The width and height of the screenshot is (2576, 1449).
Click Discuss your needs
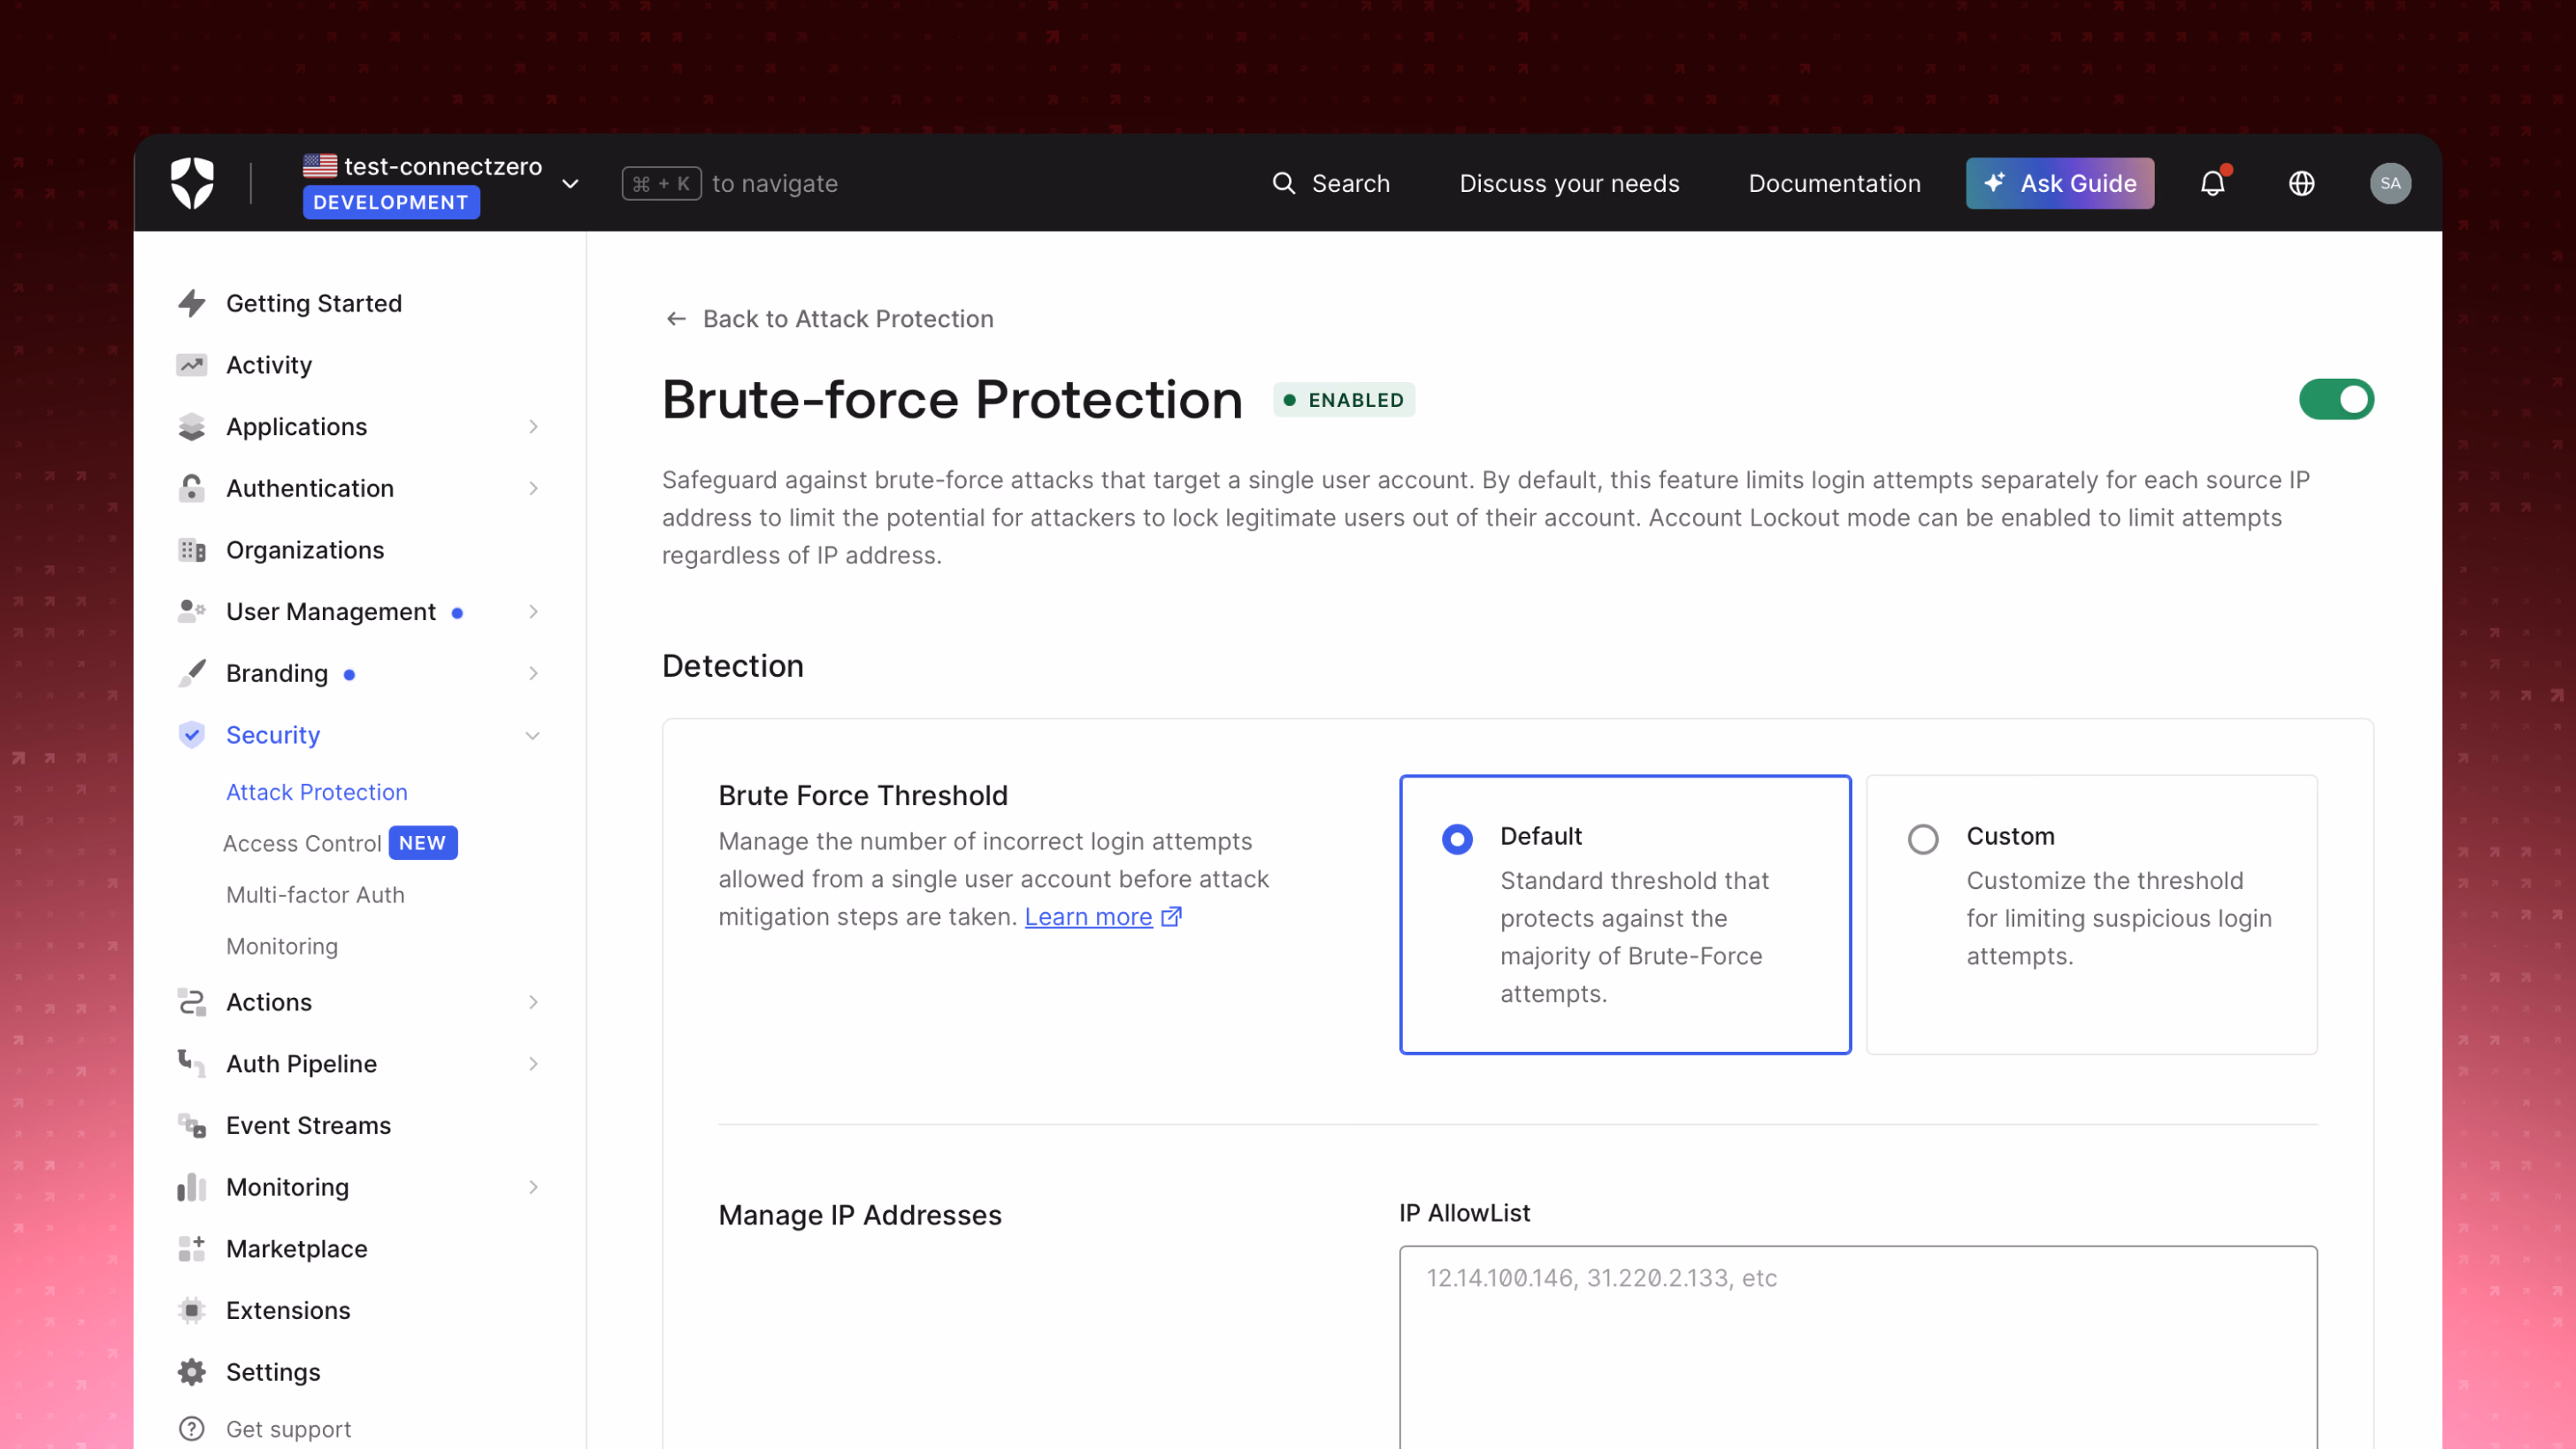point(1569,183)
